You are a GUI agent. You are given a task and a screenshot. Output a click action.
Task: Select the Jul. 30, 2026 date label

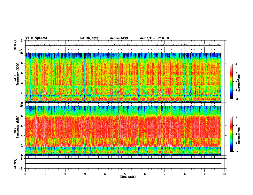(89, 38)
